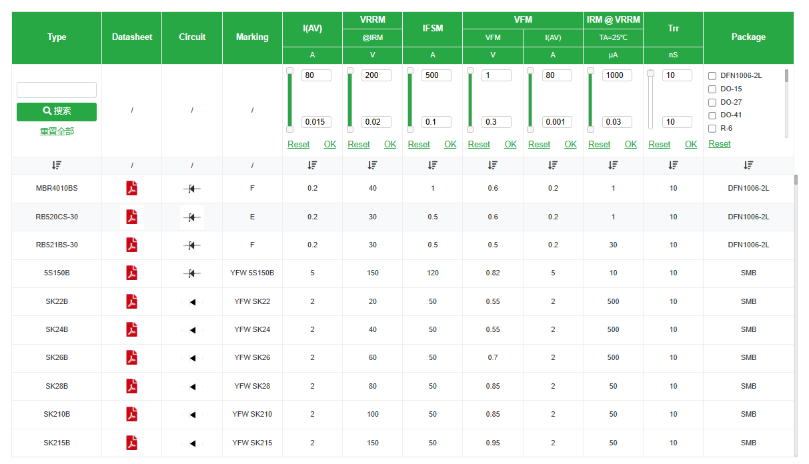The height and width of the screenshot is (464, 809).
Task: Click the circuit symbol for SK22B
Action: click(192, 302)
